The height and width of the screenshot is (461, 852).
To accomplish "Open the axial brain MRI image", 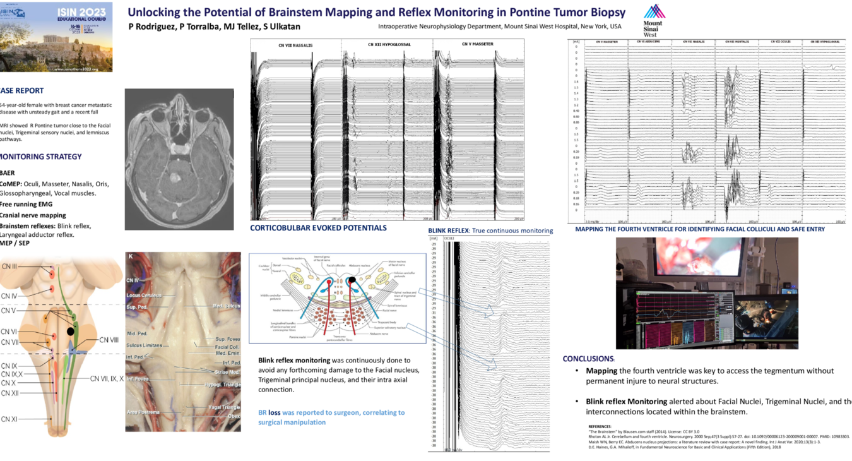I will [x=179, y=159].
